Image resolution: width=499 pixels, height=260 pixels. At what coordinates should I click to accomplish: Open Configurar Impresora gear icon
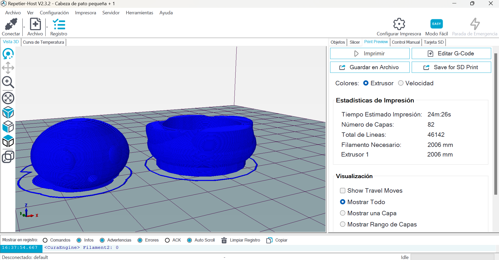click(399, 24)
